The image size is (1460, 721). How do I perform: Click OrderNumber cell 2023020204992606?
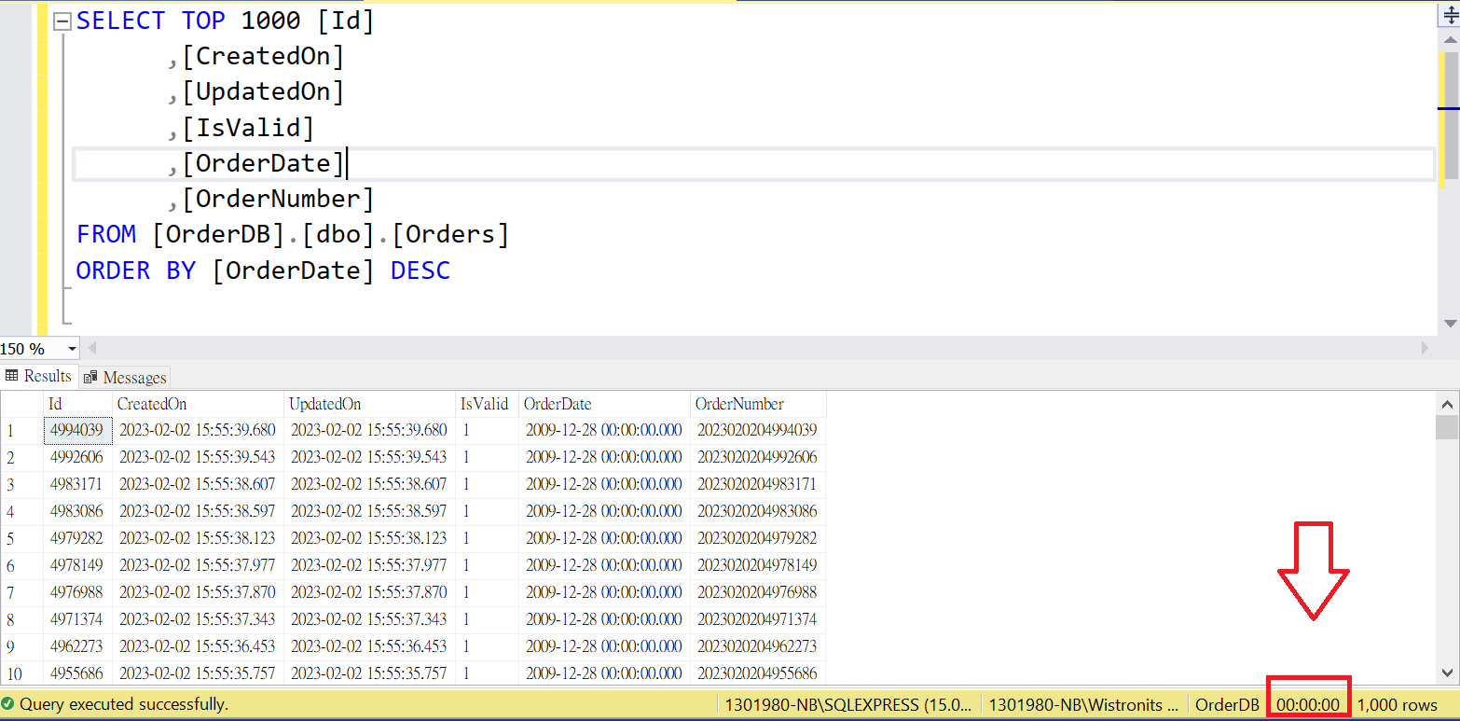[759, 458]
